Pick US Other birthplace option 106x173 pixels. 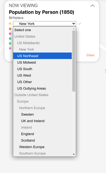click(42, 82)
